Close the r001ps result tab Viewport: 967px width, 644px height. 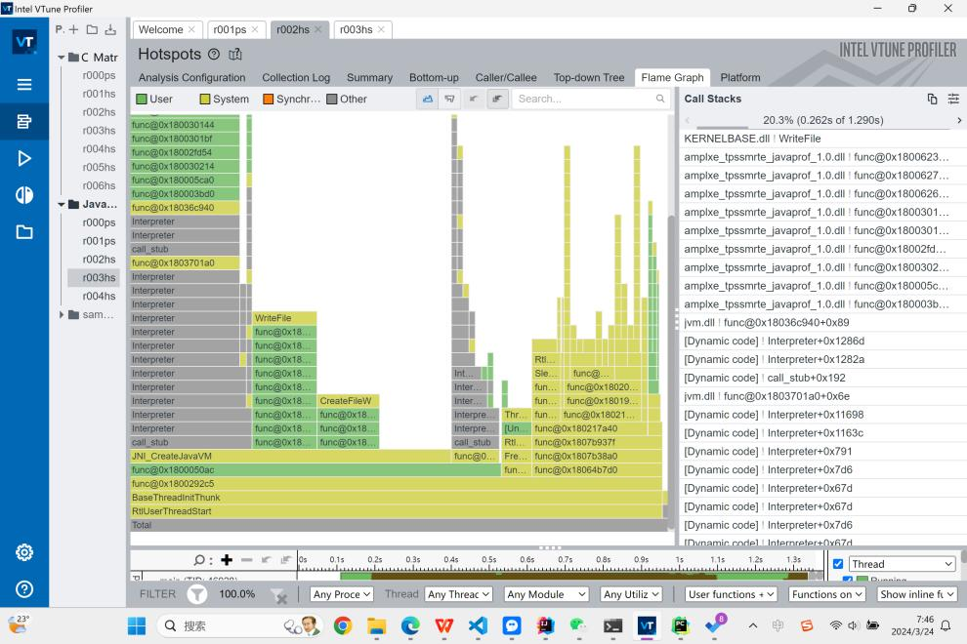click(x=255, y=29)
